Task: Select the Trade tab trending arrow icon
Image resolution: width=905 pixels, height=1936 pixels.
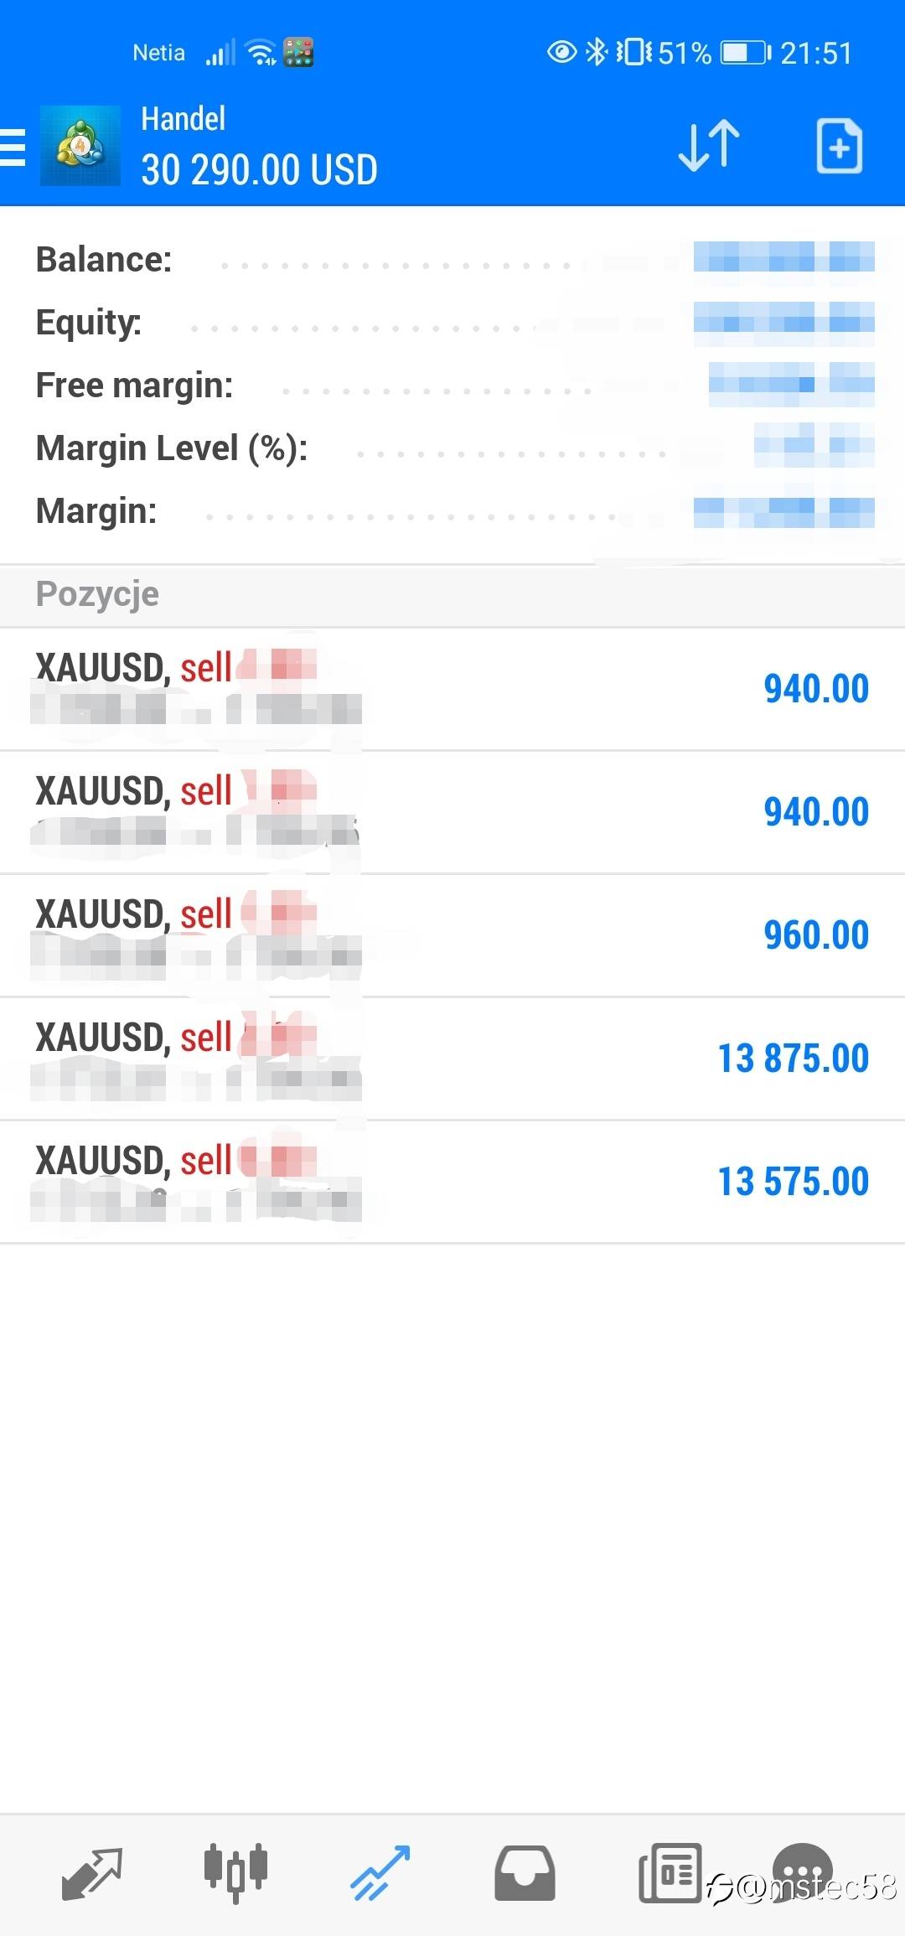Action: 380,1872
